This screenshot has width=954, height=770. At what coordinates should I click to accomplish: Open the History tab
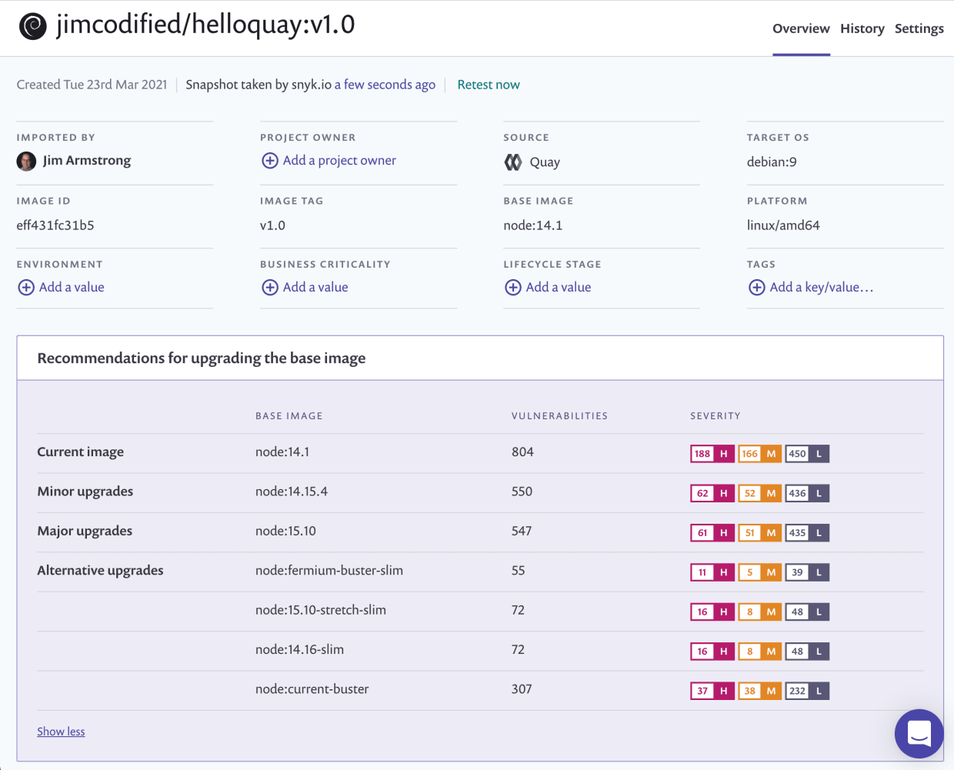point(862,28)
